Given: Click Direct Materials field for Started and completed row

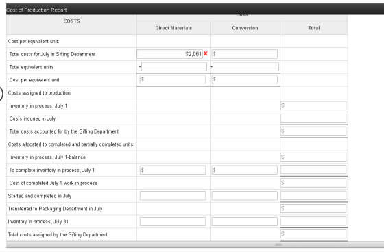Looking at the screenshot, I should point(173,196).
